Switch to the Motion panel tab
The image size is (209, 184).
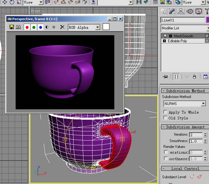190,11
